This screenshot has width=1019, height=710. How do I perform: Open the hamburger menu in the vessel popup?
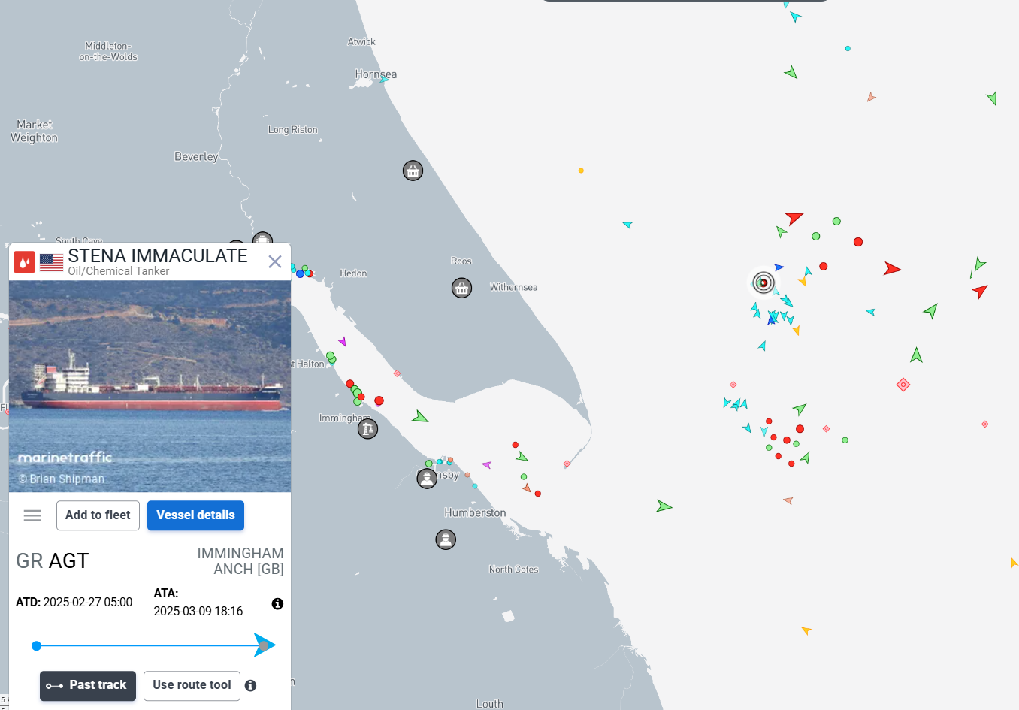[x=32, y=515]
